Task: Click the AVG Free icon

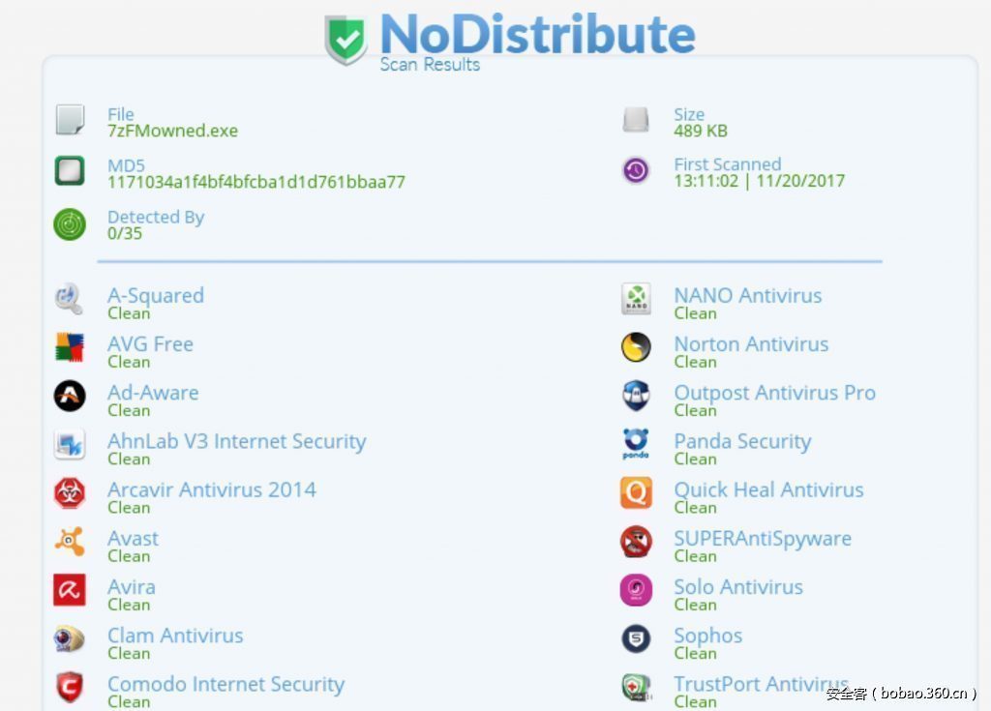Action: click(x=70, y=347)
